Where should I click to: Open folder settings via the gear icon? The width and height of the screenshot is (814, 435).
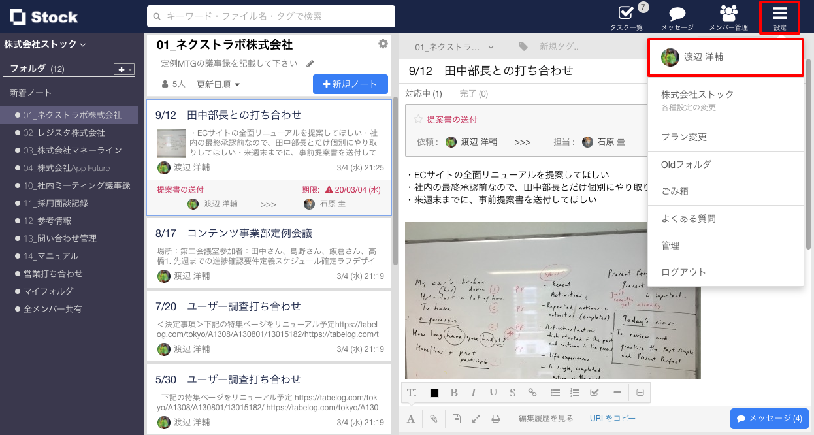point(383,43)
